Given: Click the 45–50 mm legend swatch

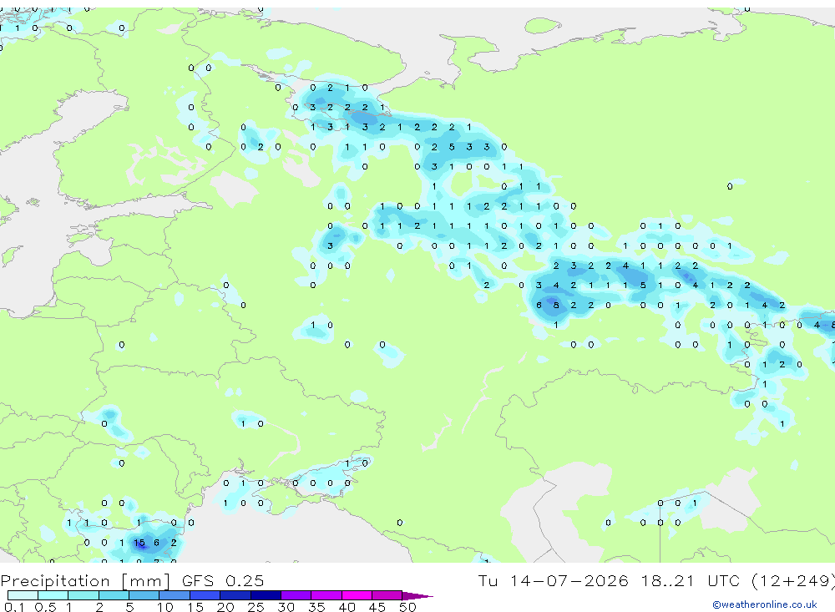Looking at the screenshot, I should tap(387, 595).
